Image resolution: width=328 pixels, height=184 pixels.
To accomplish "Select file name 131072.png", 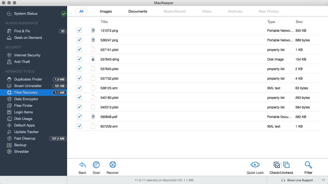I will (109, 30).
